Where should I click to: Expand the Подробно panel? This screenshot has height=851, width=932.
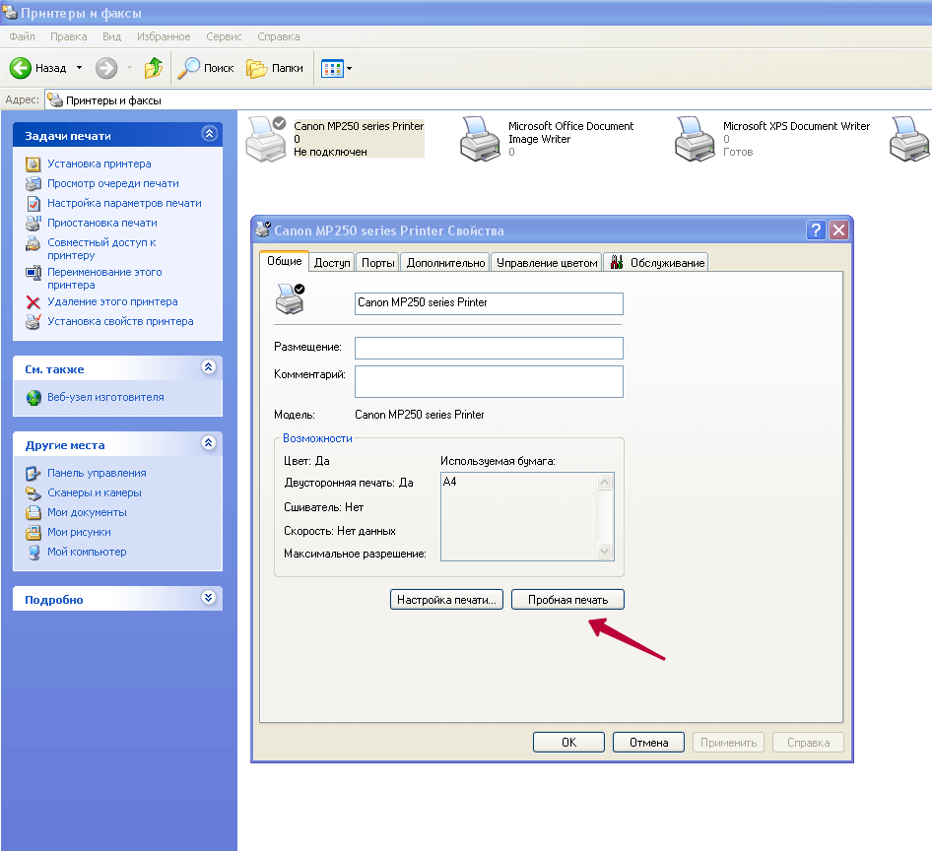tap(208, 598)
